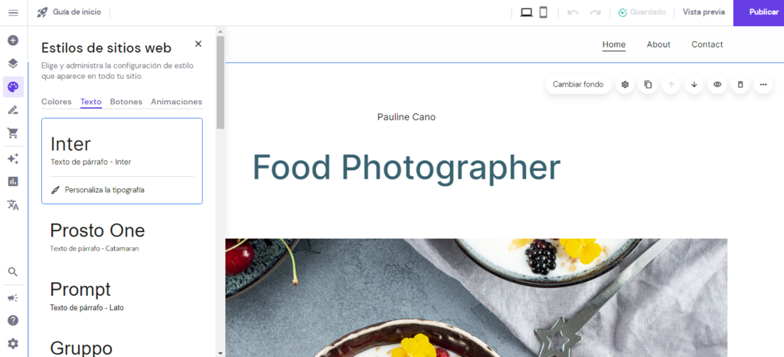The image size is (784, 357).
Task: Toggle section visibility eye icon
Action: click(x=717, y=84)
